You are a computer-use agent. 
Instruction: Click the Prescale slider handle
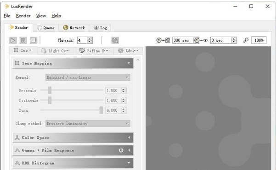[50, 90]
